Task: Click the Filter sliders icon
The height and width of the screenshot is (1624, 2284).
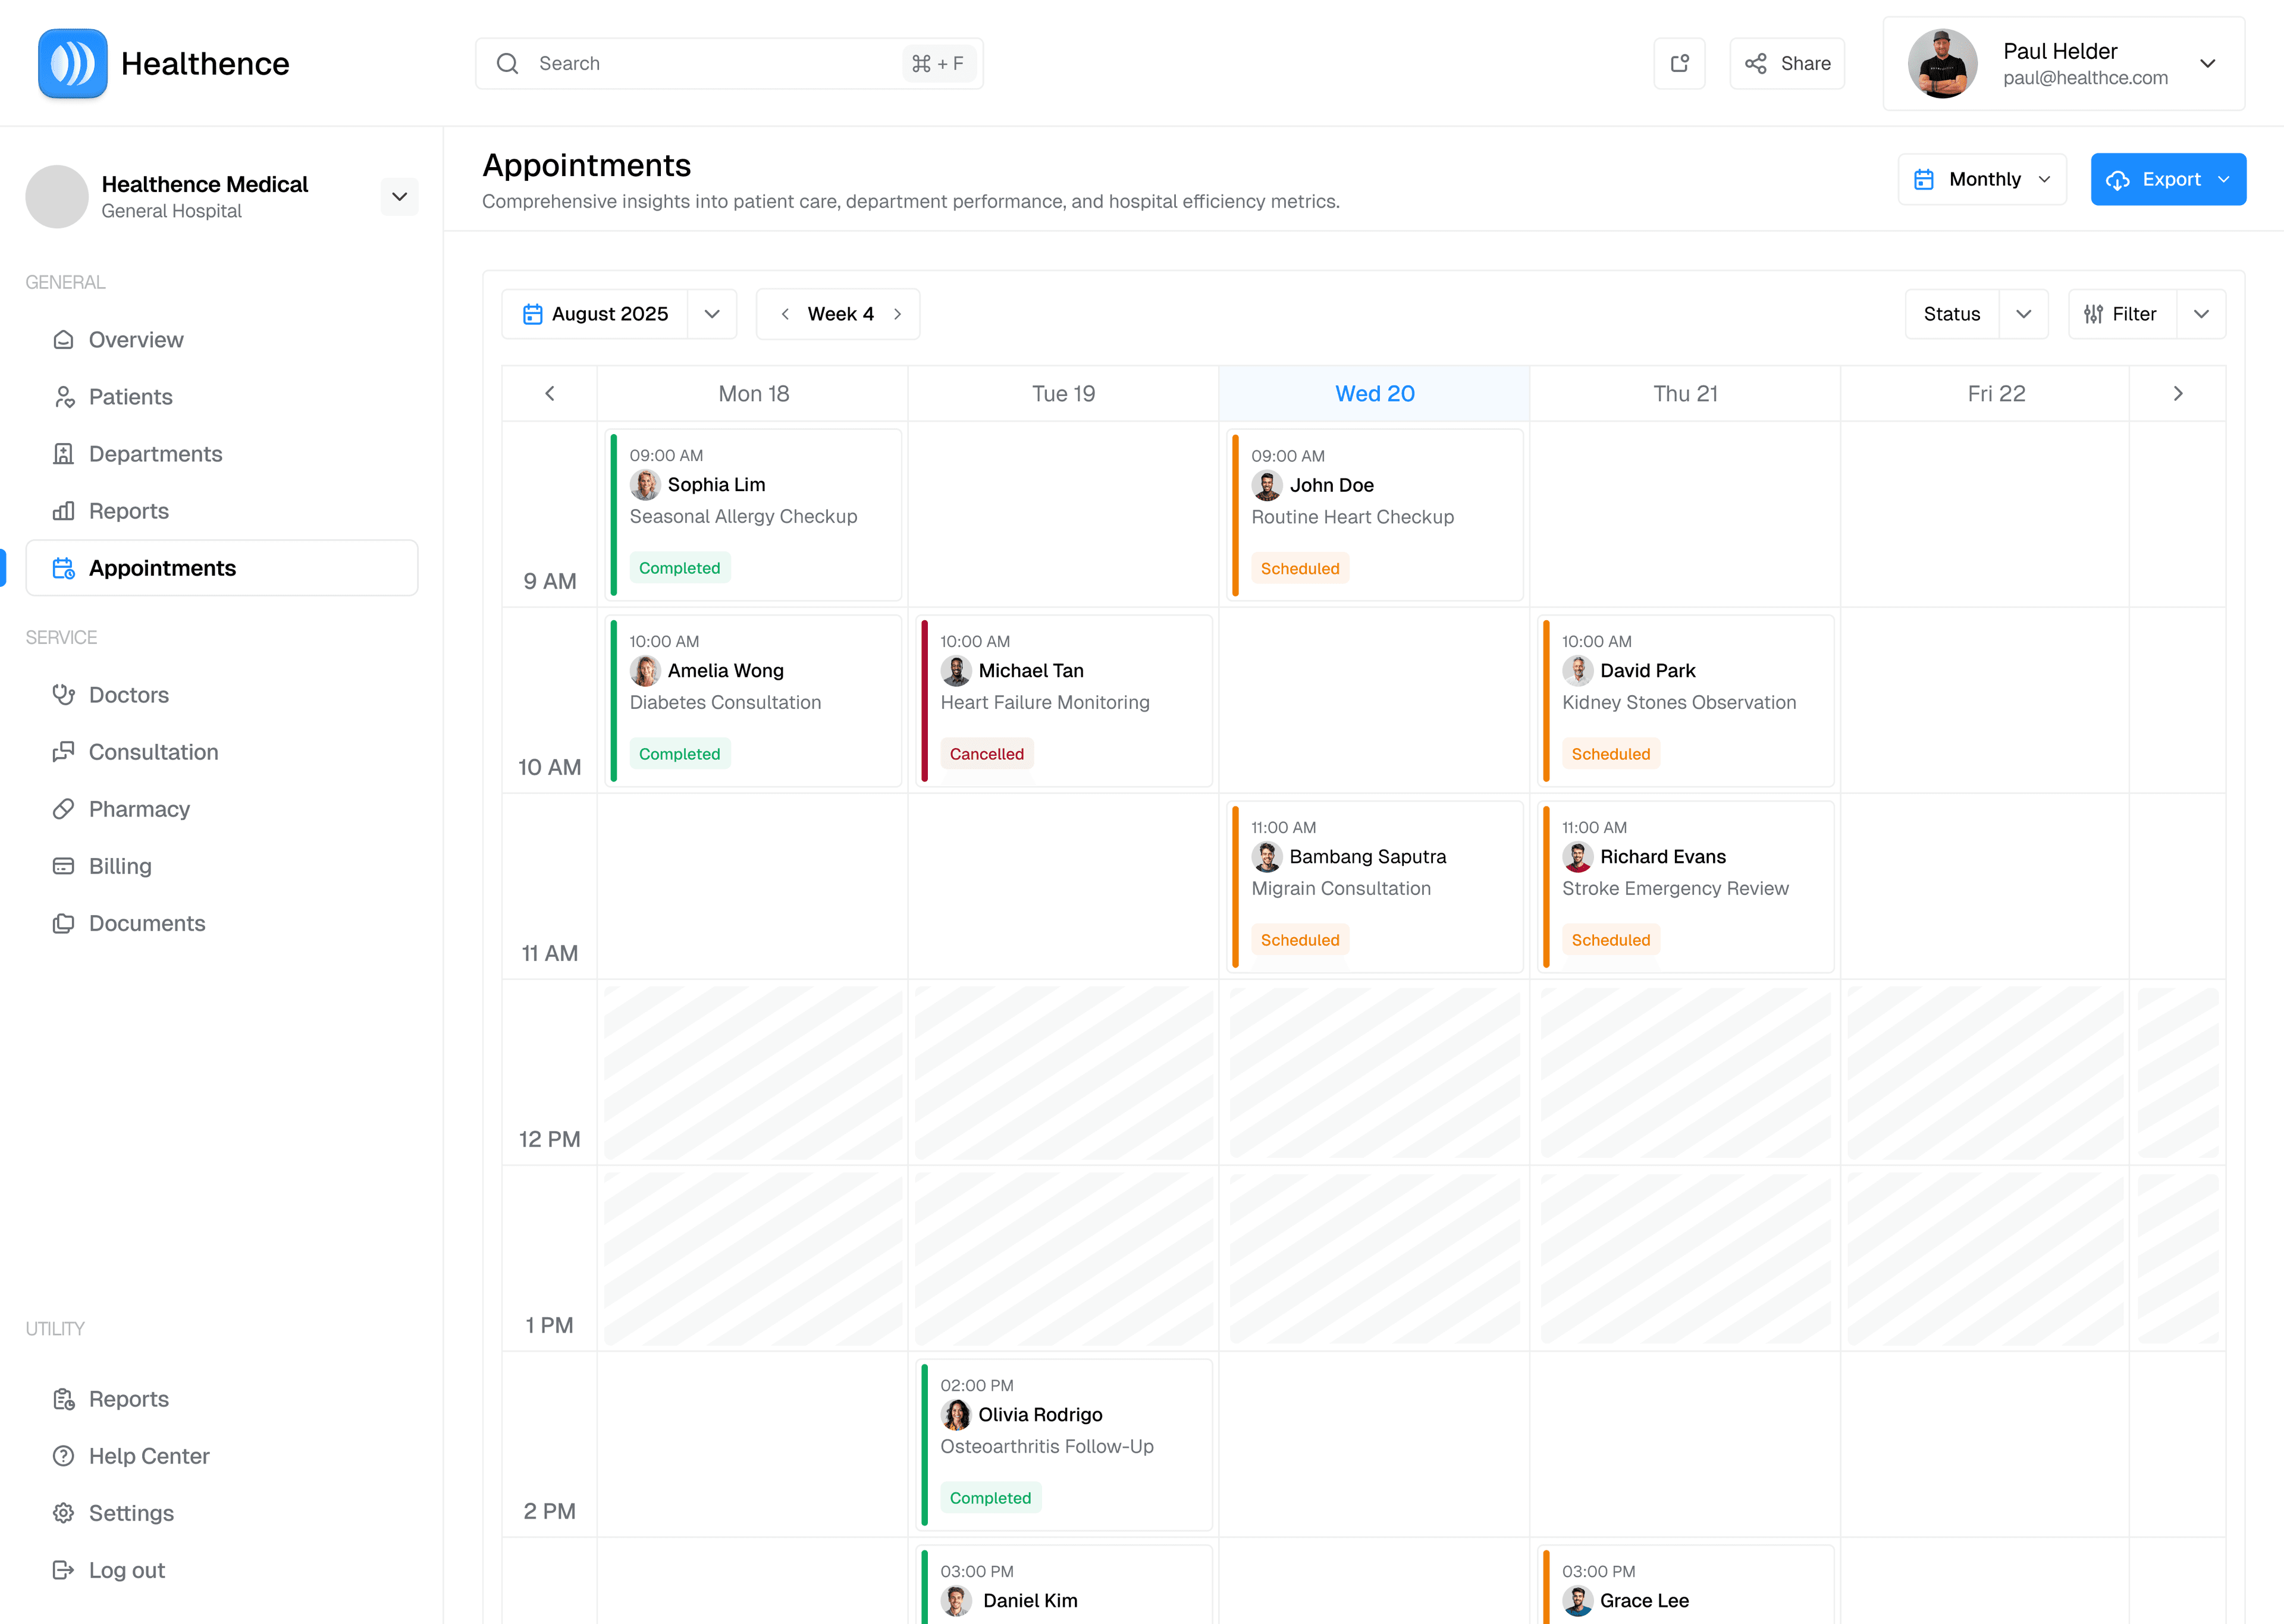Action: click(x=2093, y=314)
